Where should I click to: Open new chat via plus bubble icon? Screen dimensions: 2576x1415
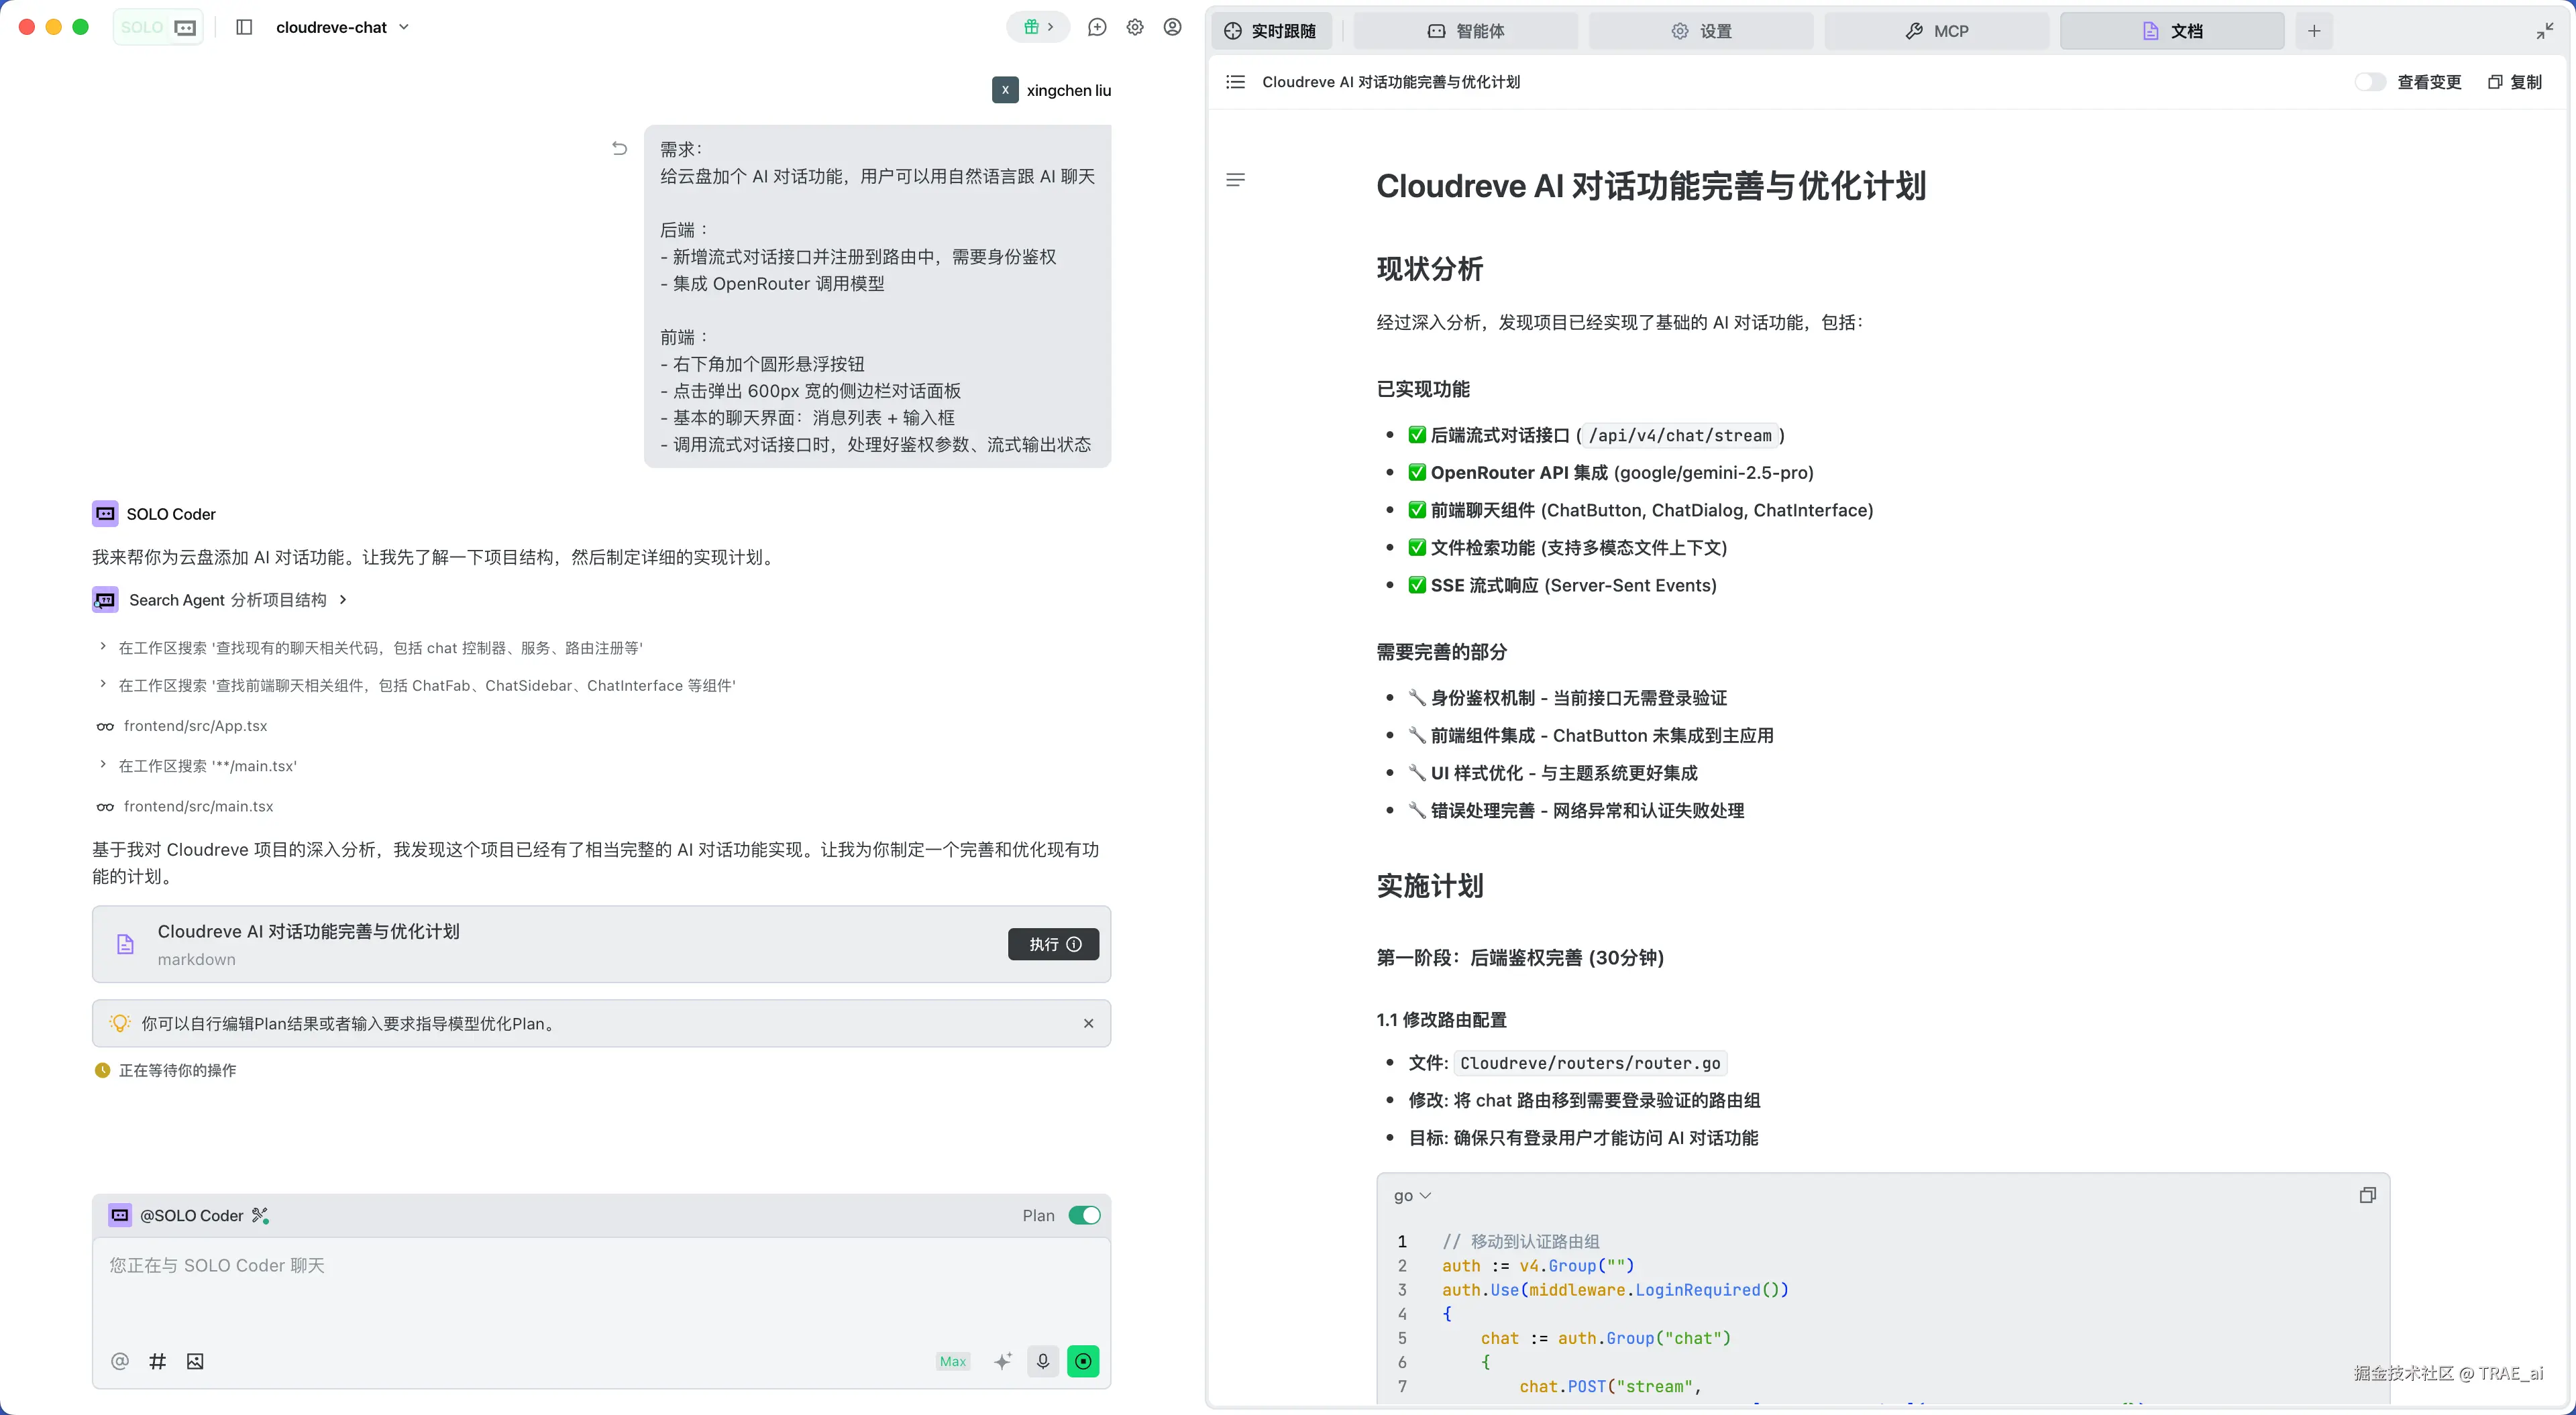point(1097,27)
